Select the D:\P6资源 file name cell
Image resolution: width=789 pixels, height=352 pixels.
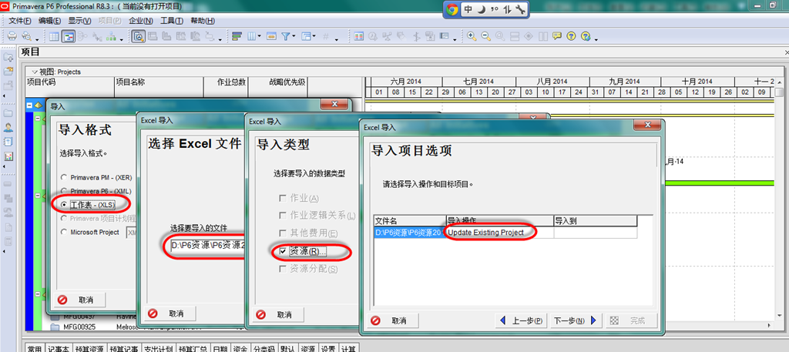point(410,233)
